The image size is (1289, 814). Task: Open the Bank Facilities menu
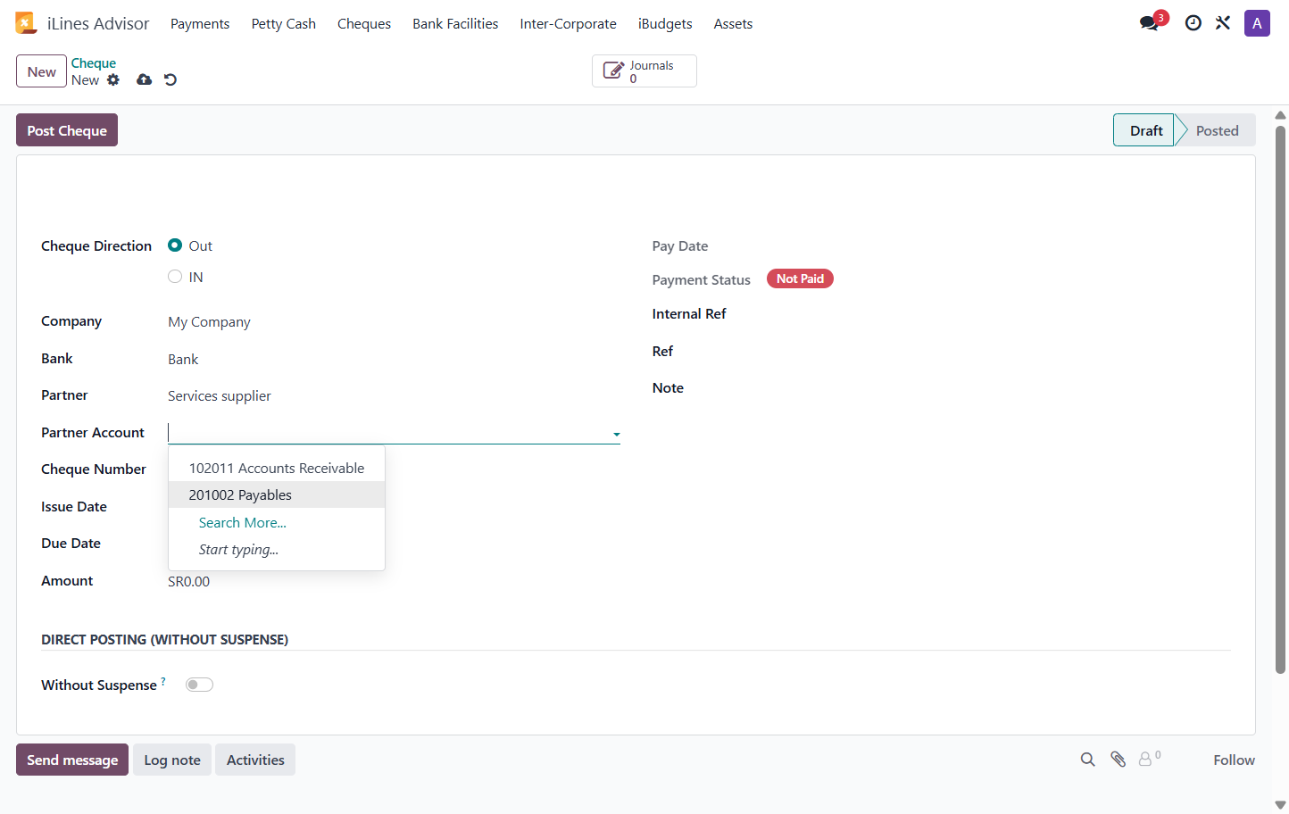tap(455, 24)
